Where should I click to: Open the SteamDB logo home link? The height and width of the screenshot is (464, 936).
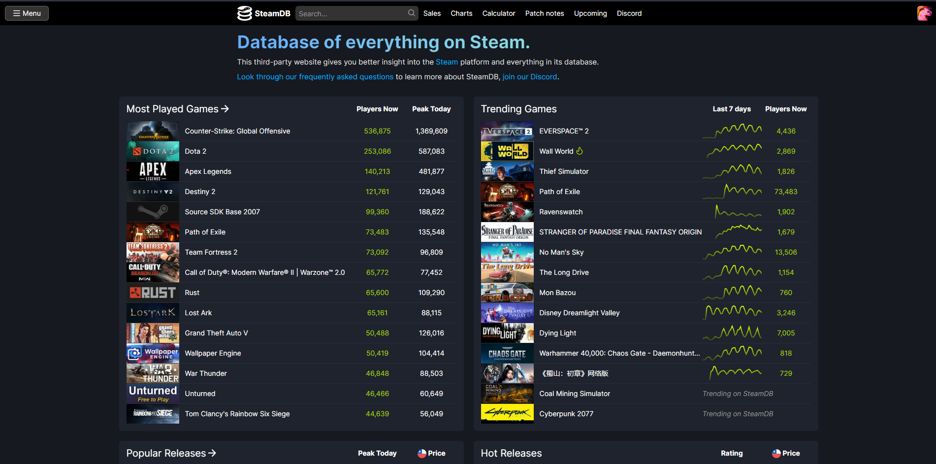point(264,13)
